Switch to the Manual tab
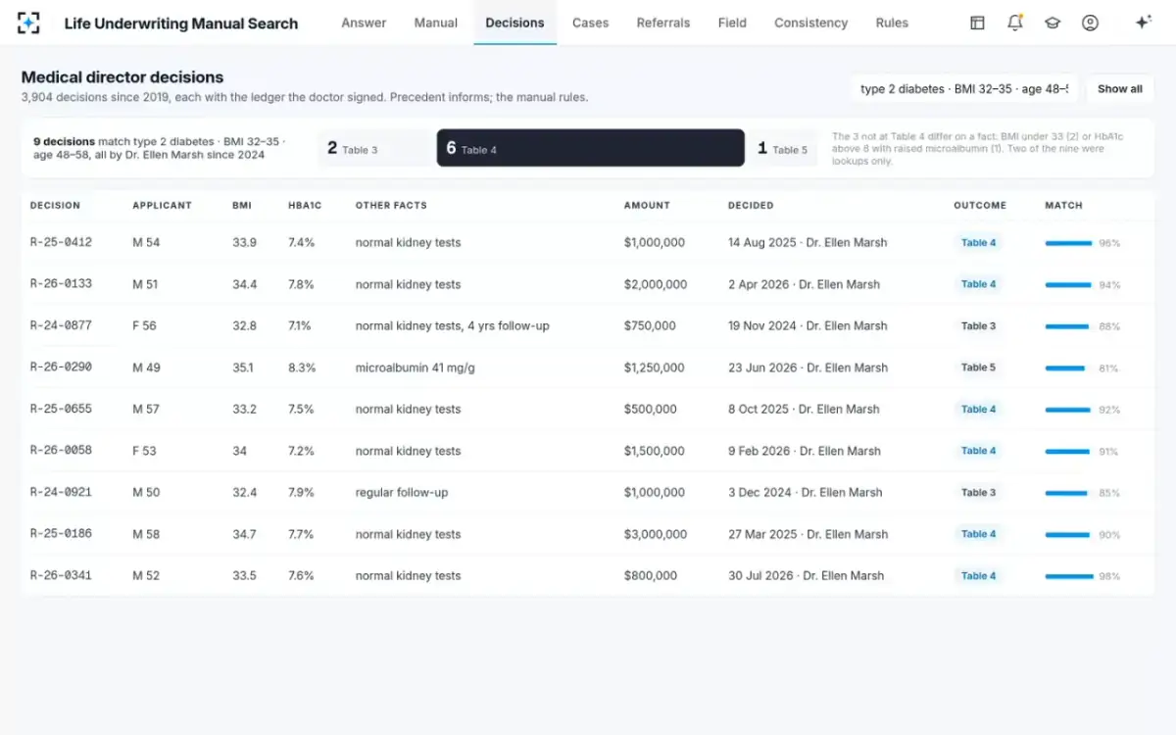This screenshot has height=735, width=1176. tap(436, 23)
